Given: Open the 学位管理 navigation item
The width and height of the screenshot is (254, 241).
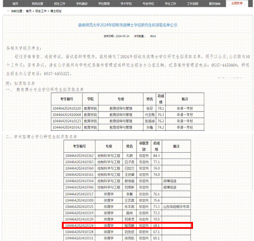Looking at the screenshot, I should [104, 3].
